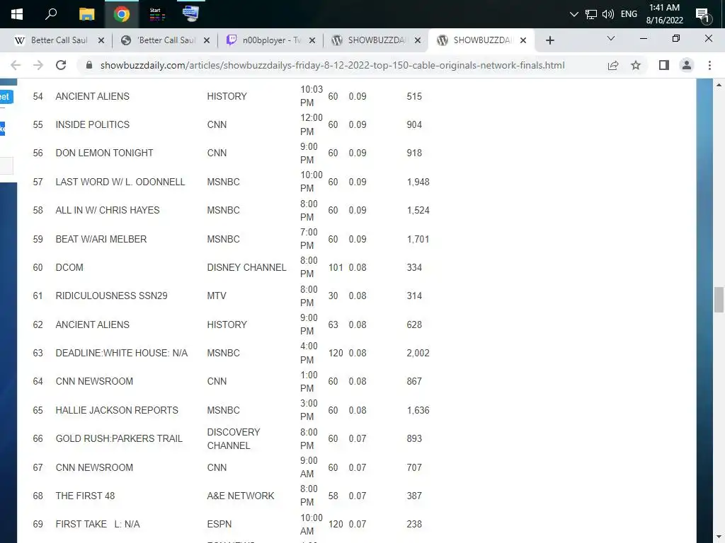Close the n00bployer Twitch tab
725x543 pixels.
click(312, 40)
